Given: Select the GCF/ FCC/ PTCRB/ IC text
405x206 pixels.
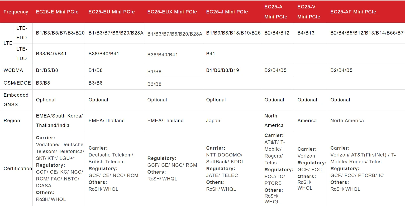Looking at the screenshot, I should pos(357,175).
